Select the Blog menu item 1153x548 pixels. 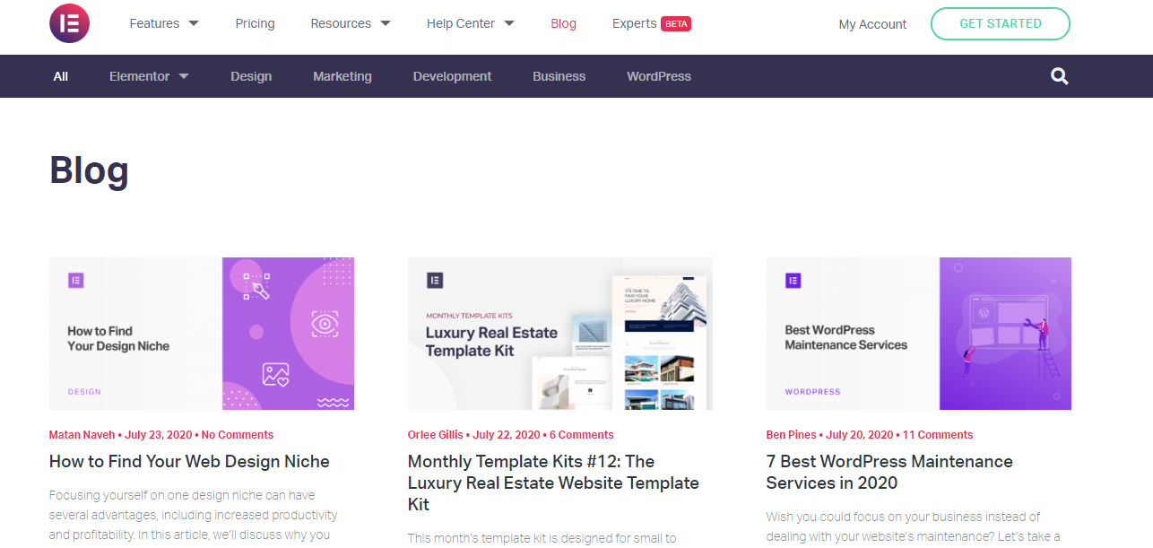pos(563,23)
